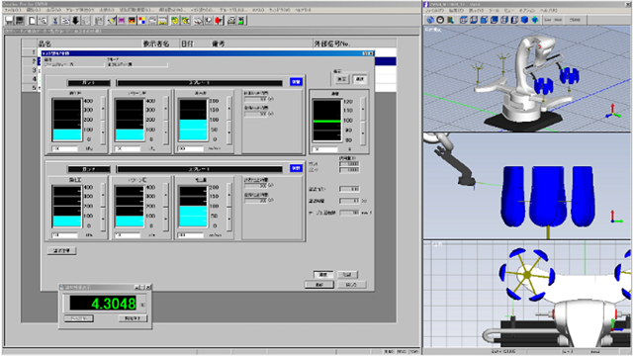Image resolution: width=633 pixels, height=356 pixels.
Task: Click the green four-way arrow icon
Action: coord(535,20)
